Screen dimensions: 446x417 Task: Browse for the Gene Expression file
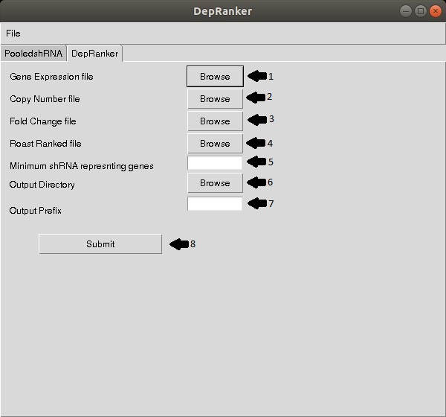click(x=215, y=77)
